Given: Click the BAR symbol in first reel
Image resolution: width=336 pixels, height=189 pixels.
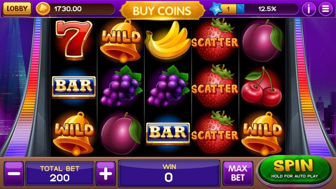Looking at the screenshot, I should 74,86.
